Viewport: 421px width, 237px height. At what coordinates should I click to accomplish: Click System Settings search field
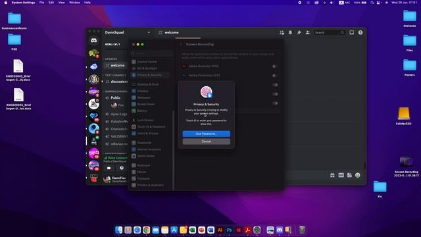click(151, 53)
